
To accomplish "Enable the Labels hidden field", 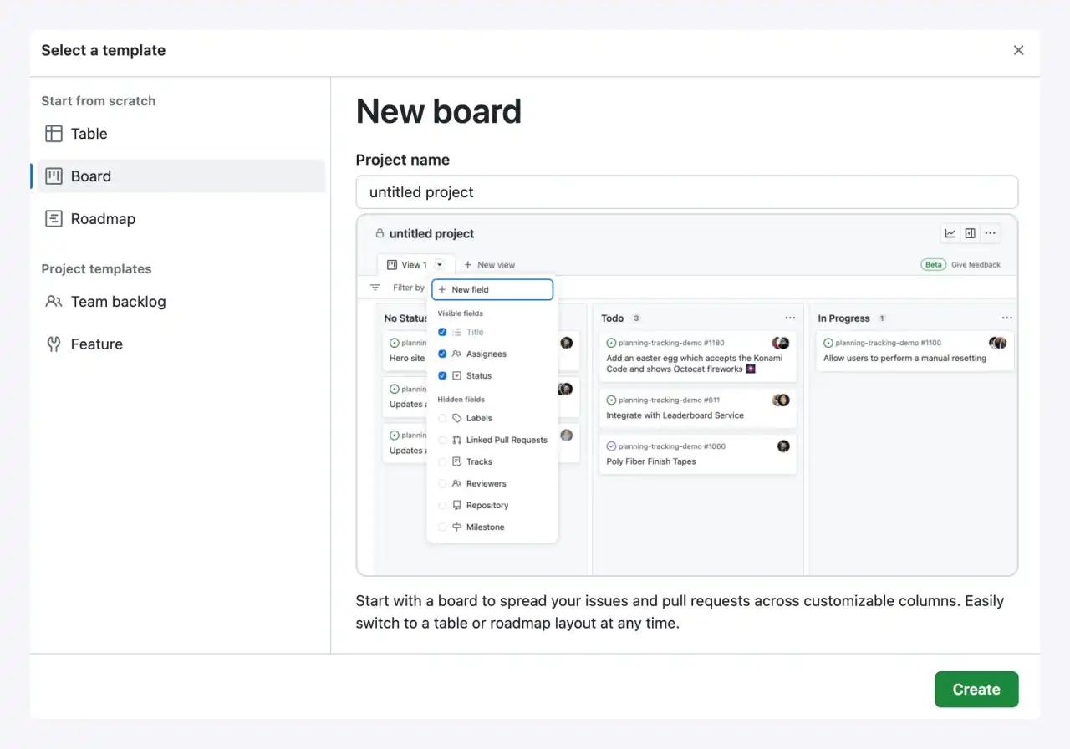I will tap(442, 418).
